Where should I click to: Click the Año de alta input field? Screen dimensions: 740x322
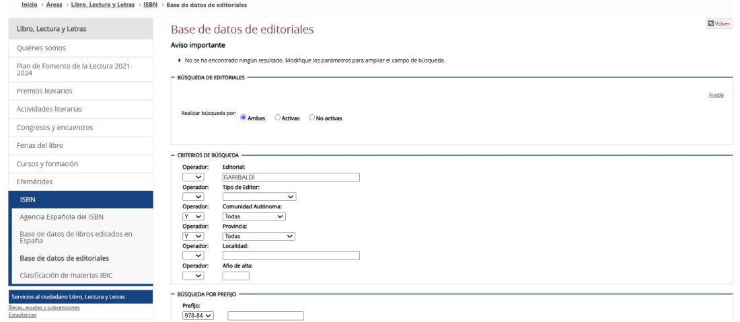235,276
